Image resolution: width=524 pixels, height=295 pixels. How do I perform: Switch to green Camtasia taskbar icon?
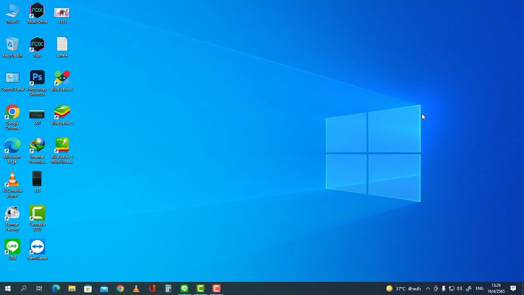pos(200,288)
